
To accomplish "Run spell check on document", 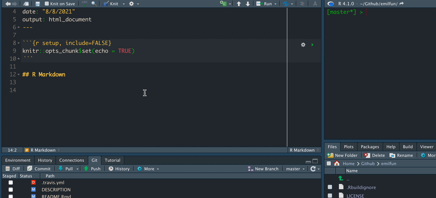I will click(85, 3).
